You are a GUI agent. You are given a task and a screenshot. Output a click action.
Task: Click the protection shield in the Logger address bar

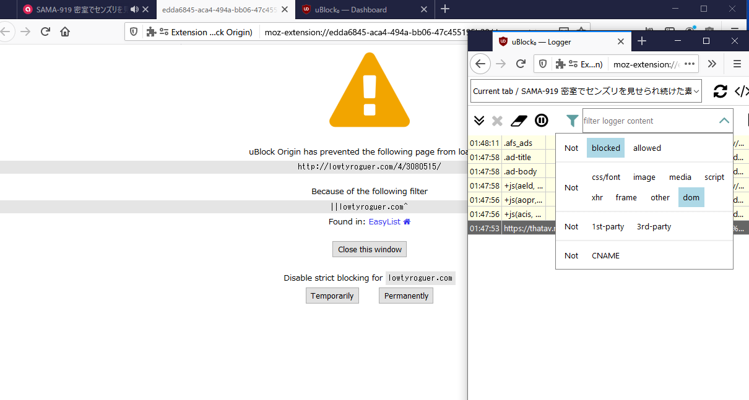(x=542, y=64)
